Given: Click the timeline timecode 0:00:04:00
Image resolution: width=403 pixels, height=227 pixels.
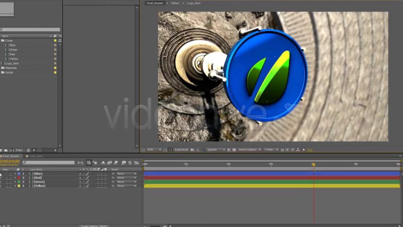Looking at the screenshot, I should pos(10,161).
